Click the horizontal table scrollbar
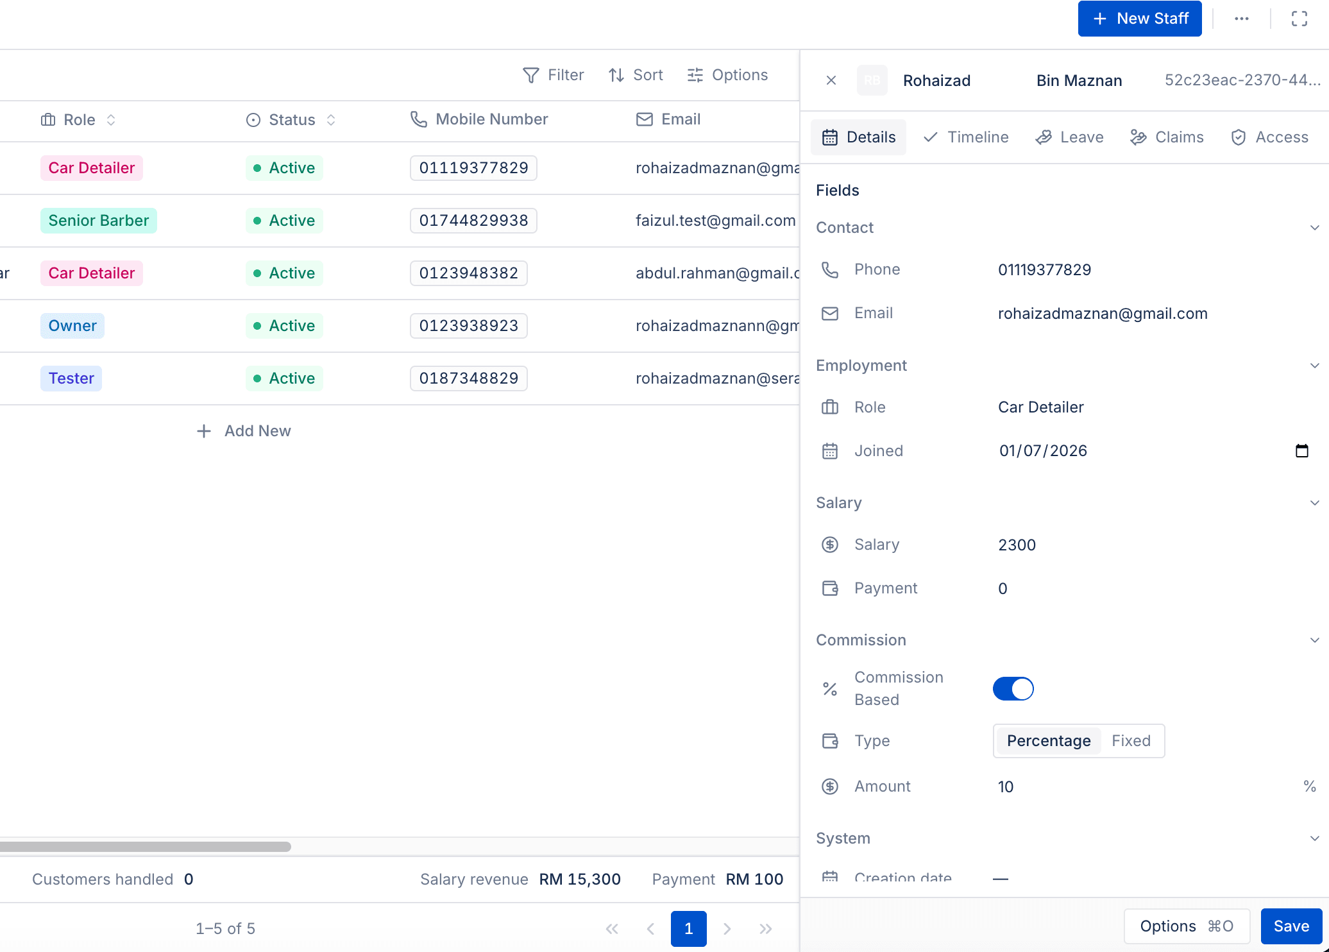This screenshot has height=952, width=1329. pos(145,847)
